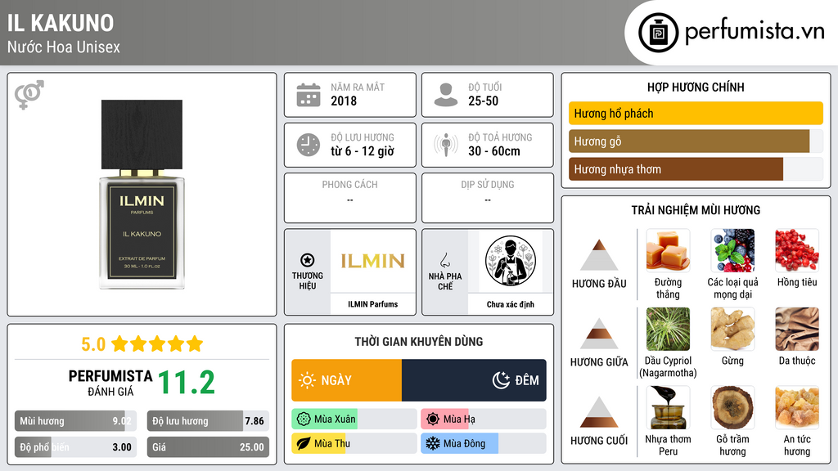Click the ILMIN brand logo
The height and width of the screenshot is (471, 838).
[373, 261]
